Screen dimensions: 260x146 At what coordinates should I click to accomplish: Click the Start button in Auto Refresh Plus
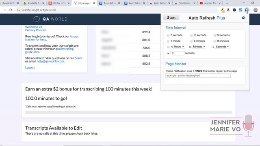tap(171, 17)
